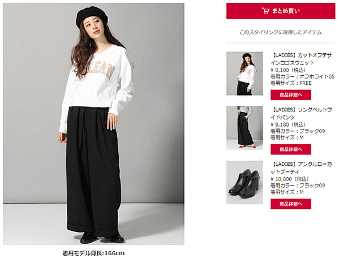Click the ¥9,180 wide pants price
339x258 pixels.
click(x=287, y=124)
